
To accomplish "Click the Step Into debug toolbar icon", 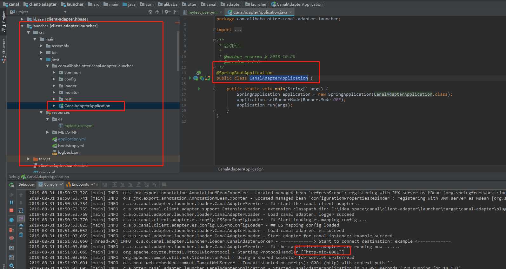I will coord(123,184).
